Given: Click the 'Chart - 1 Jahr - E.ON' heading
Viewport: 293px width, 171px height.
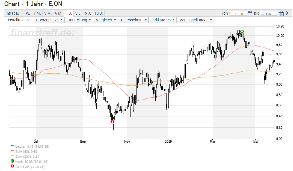Looking at the screenshot, I should coord(33,4).
